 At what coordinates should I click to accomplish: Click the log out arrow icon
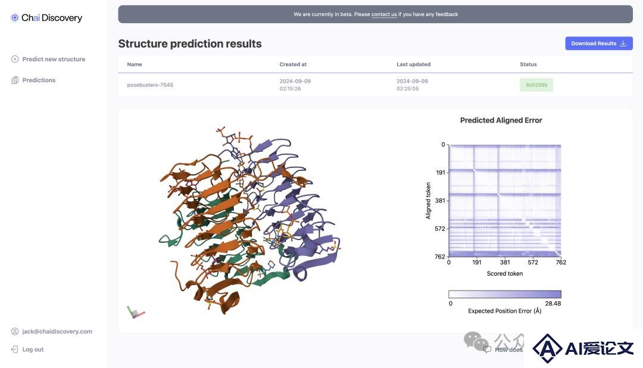[15, 350]
